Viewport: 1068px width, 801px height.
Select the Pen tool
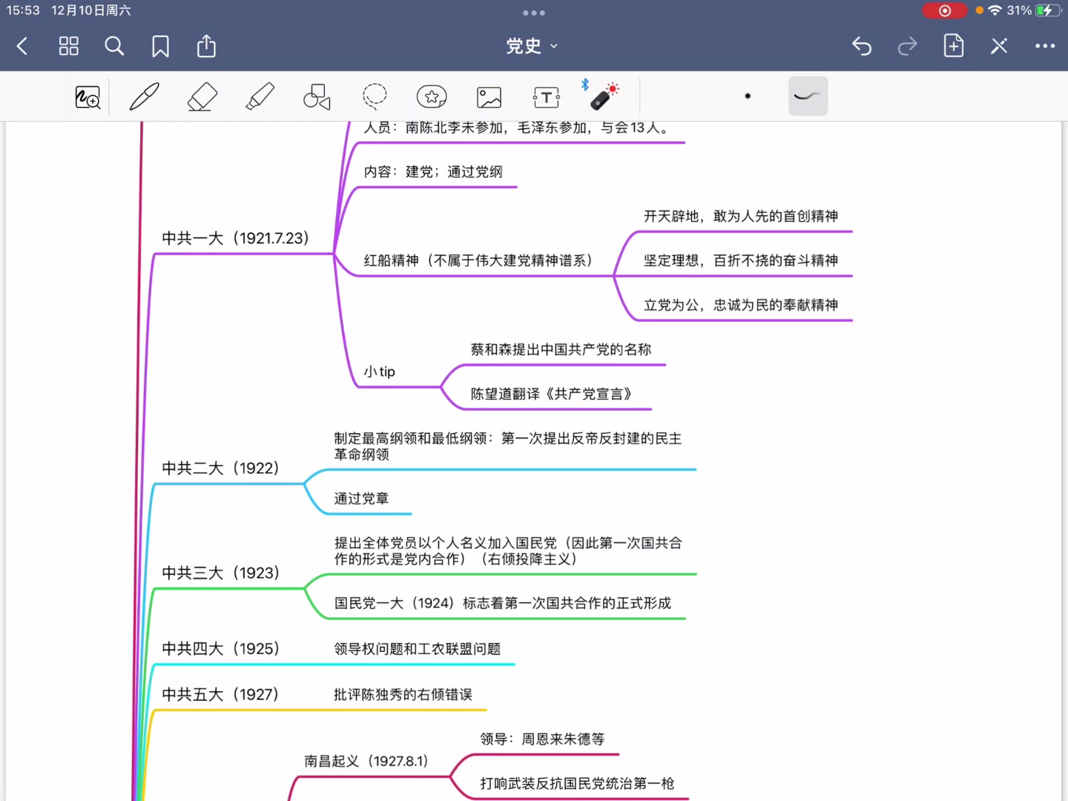point(144,97)
